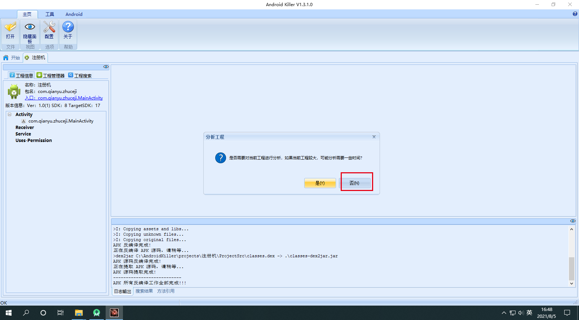This screenshot has height=320, width=579.
Task: Switch to 日志输出 log tab
Action: 123,292
